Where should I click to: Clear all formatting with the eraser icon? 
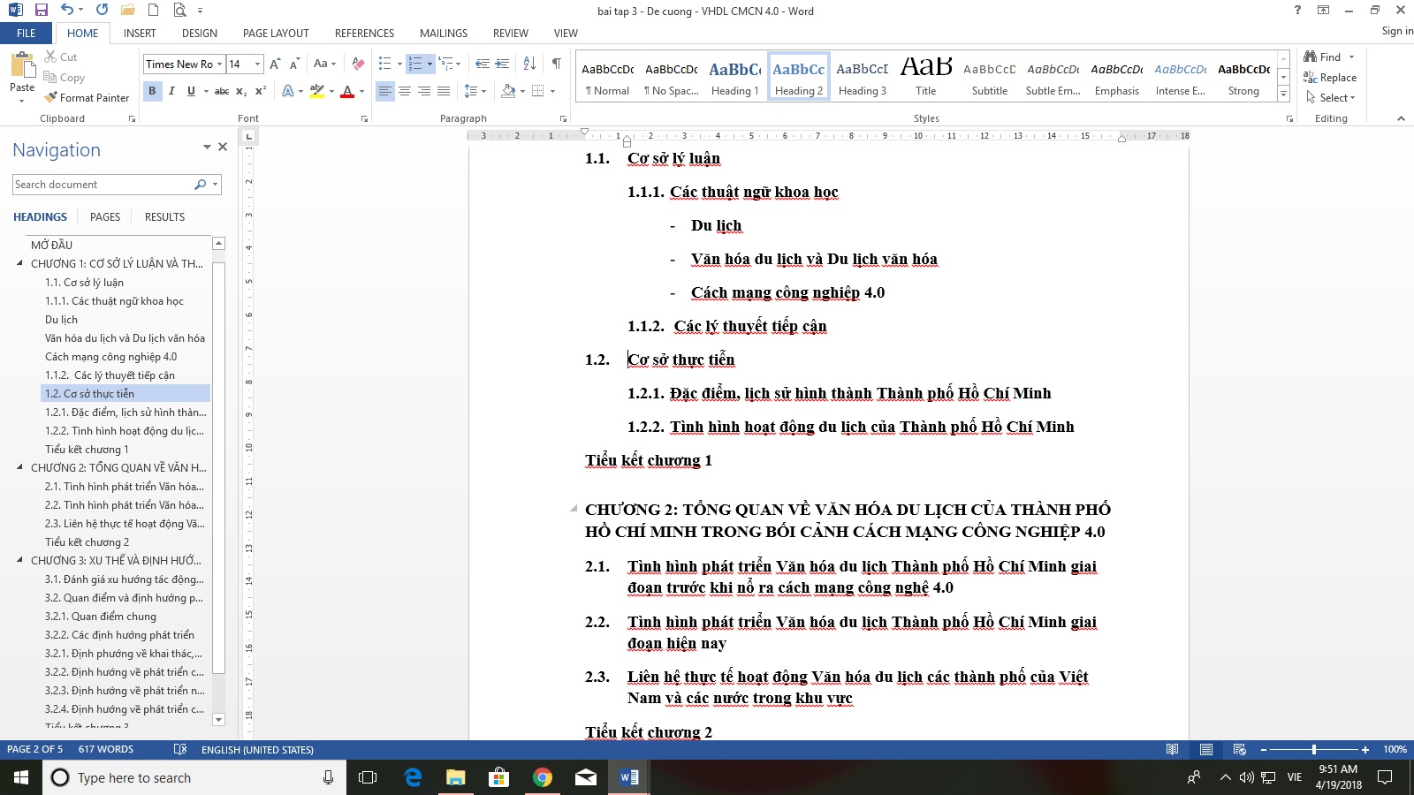[x=358, y=64]
